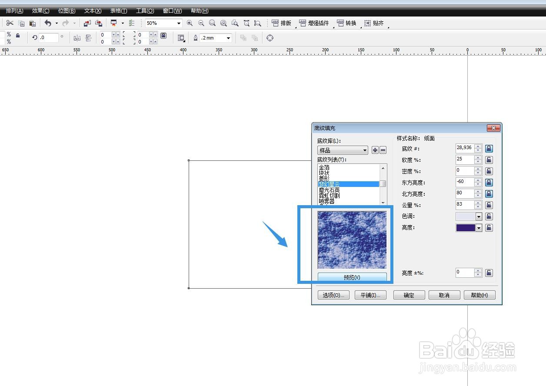
Task: Click the Zoom In magnifier icon
Action: 190,23
